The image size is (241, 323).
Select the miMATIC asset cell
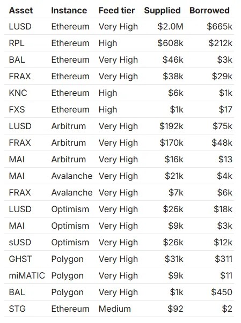click(x=27, y=276)
